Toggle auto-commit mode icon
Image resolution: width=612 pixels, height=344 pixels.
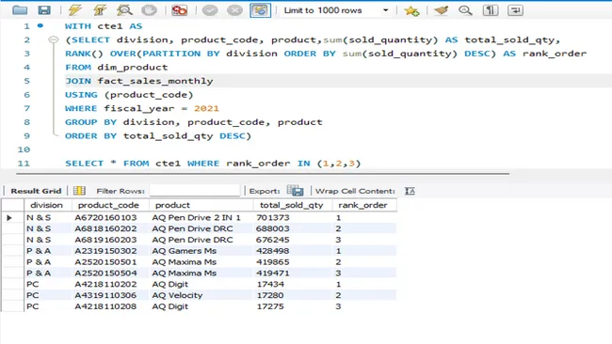(x=260, y=10)
